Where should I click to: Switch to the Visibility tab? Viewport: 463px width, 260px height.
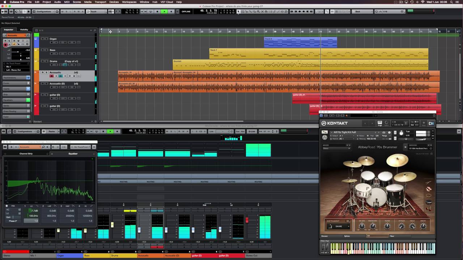point(24,30)
